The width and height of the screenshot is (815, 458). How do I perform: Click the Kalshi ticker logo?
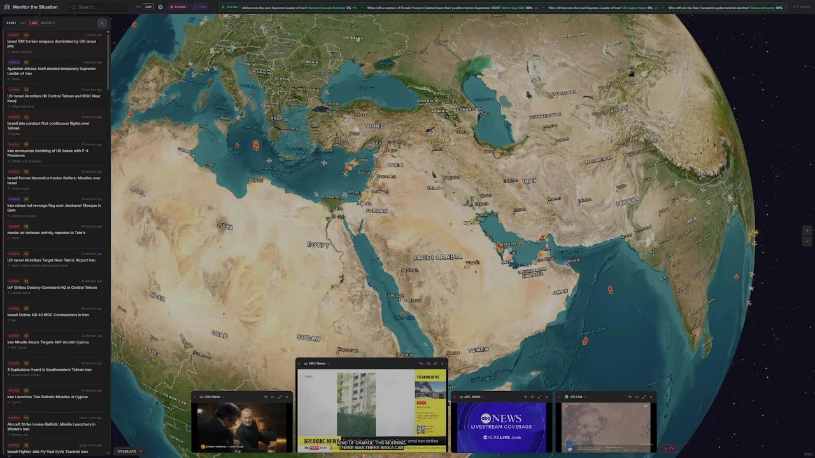pos(223,7)
